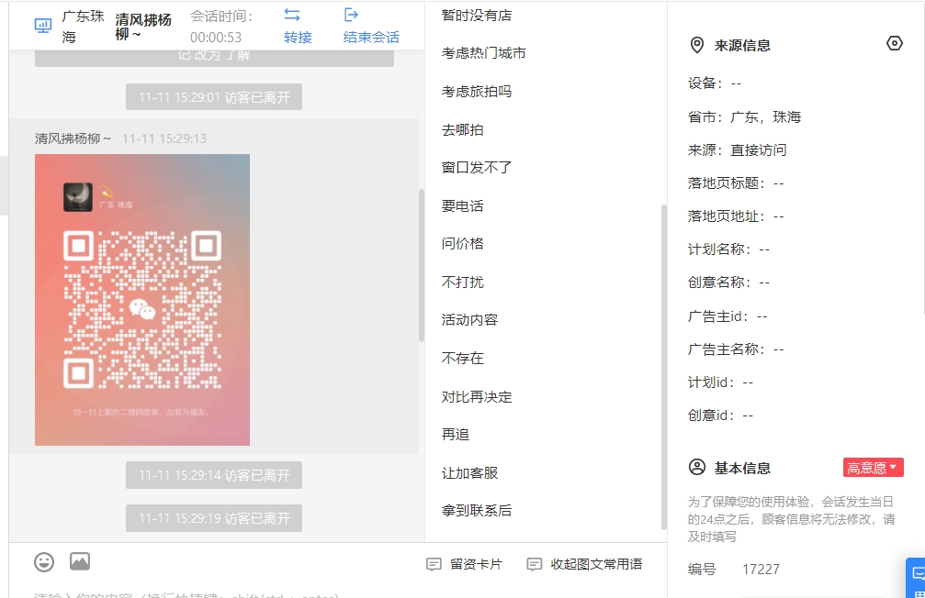
Task: Select quick phrase 窗口发不了
Action: click(477, 167)
